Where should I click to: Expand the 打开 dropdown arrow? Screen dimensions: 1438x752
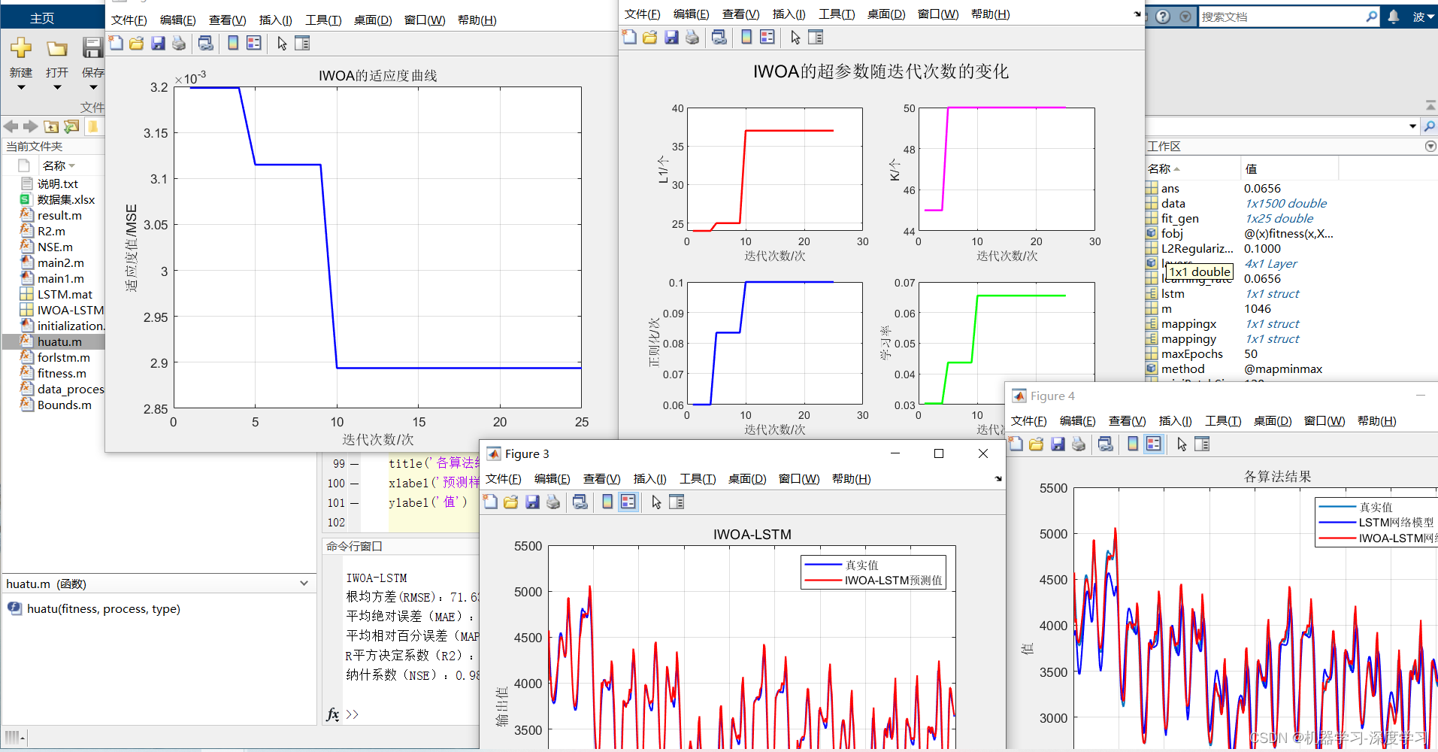57,87
